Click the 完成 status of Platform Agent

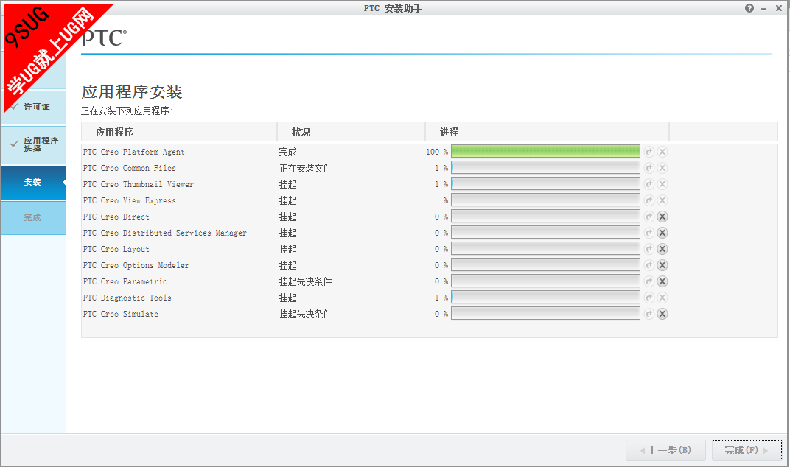point(287,152)
